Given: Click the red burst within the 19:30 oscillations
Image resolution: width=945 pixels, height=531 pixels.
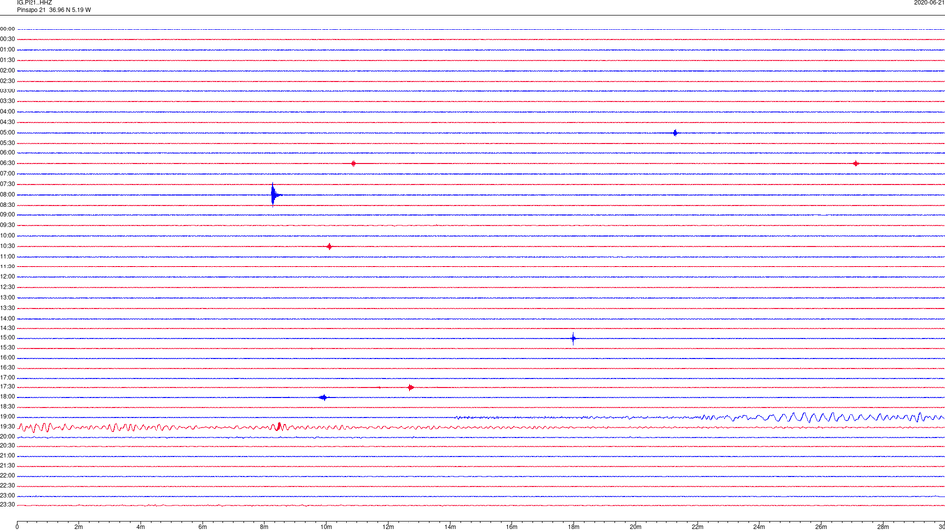Looking at the screenshot, I should pyautogui.click(x=279, y=426).
